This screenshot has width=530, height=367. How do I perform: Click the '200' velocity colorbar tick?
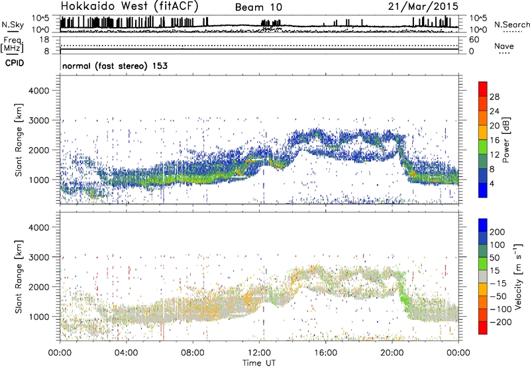coord(498,232)
